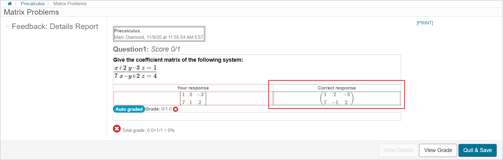Click the red X icon next to Total grade
503x160 pixels.
(x=117, y=129)
